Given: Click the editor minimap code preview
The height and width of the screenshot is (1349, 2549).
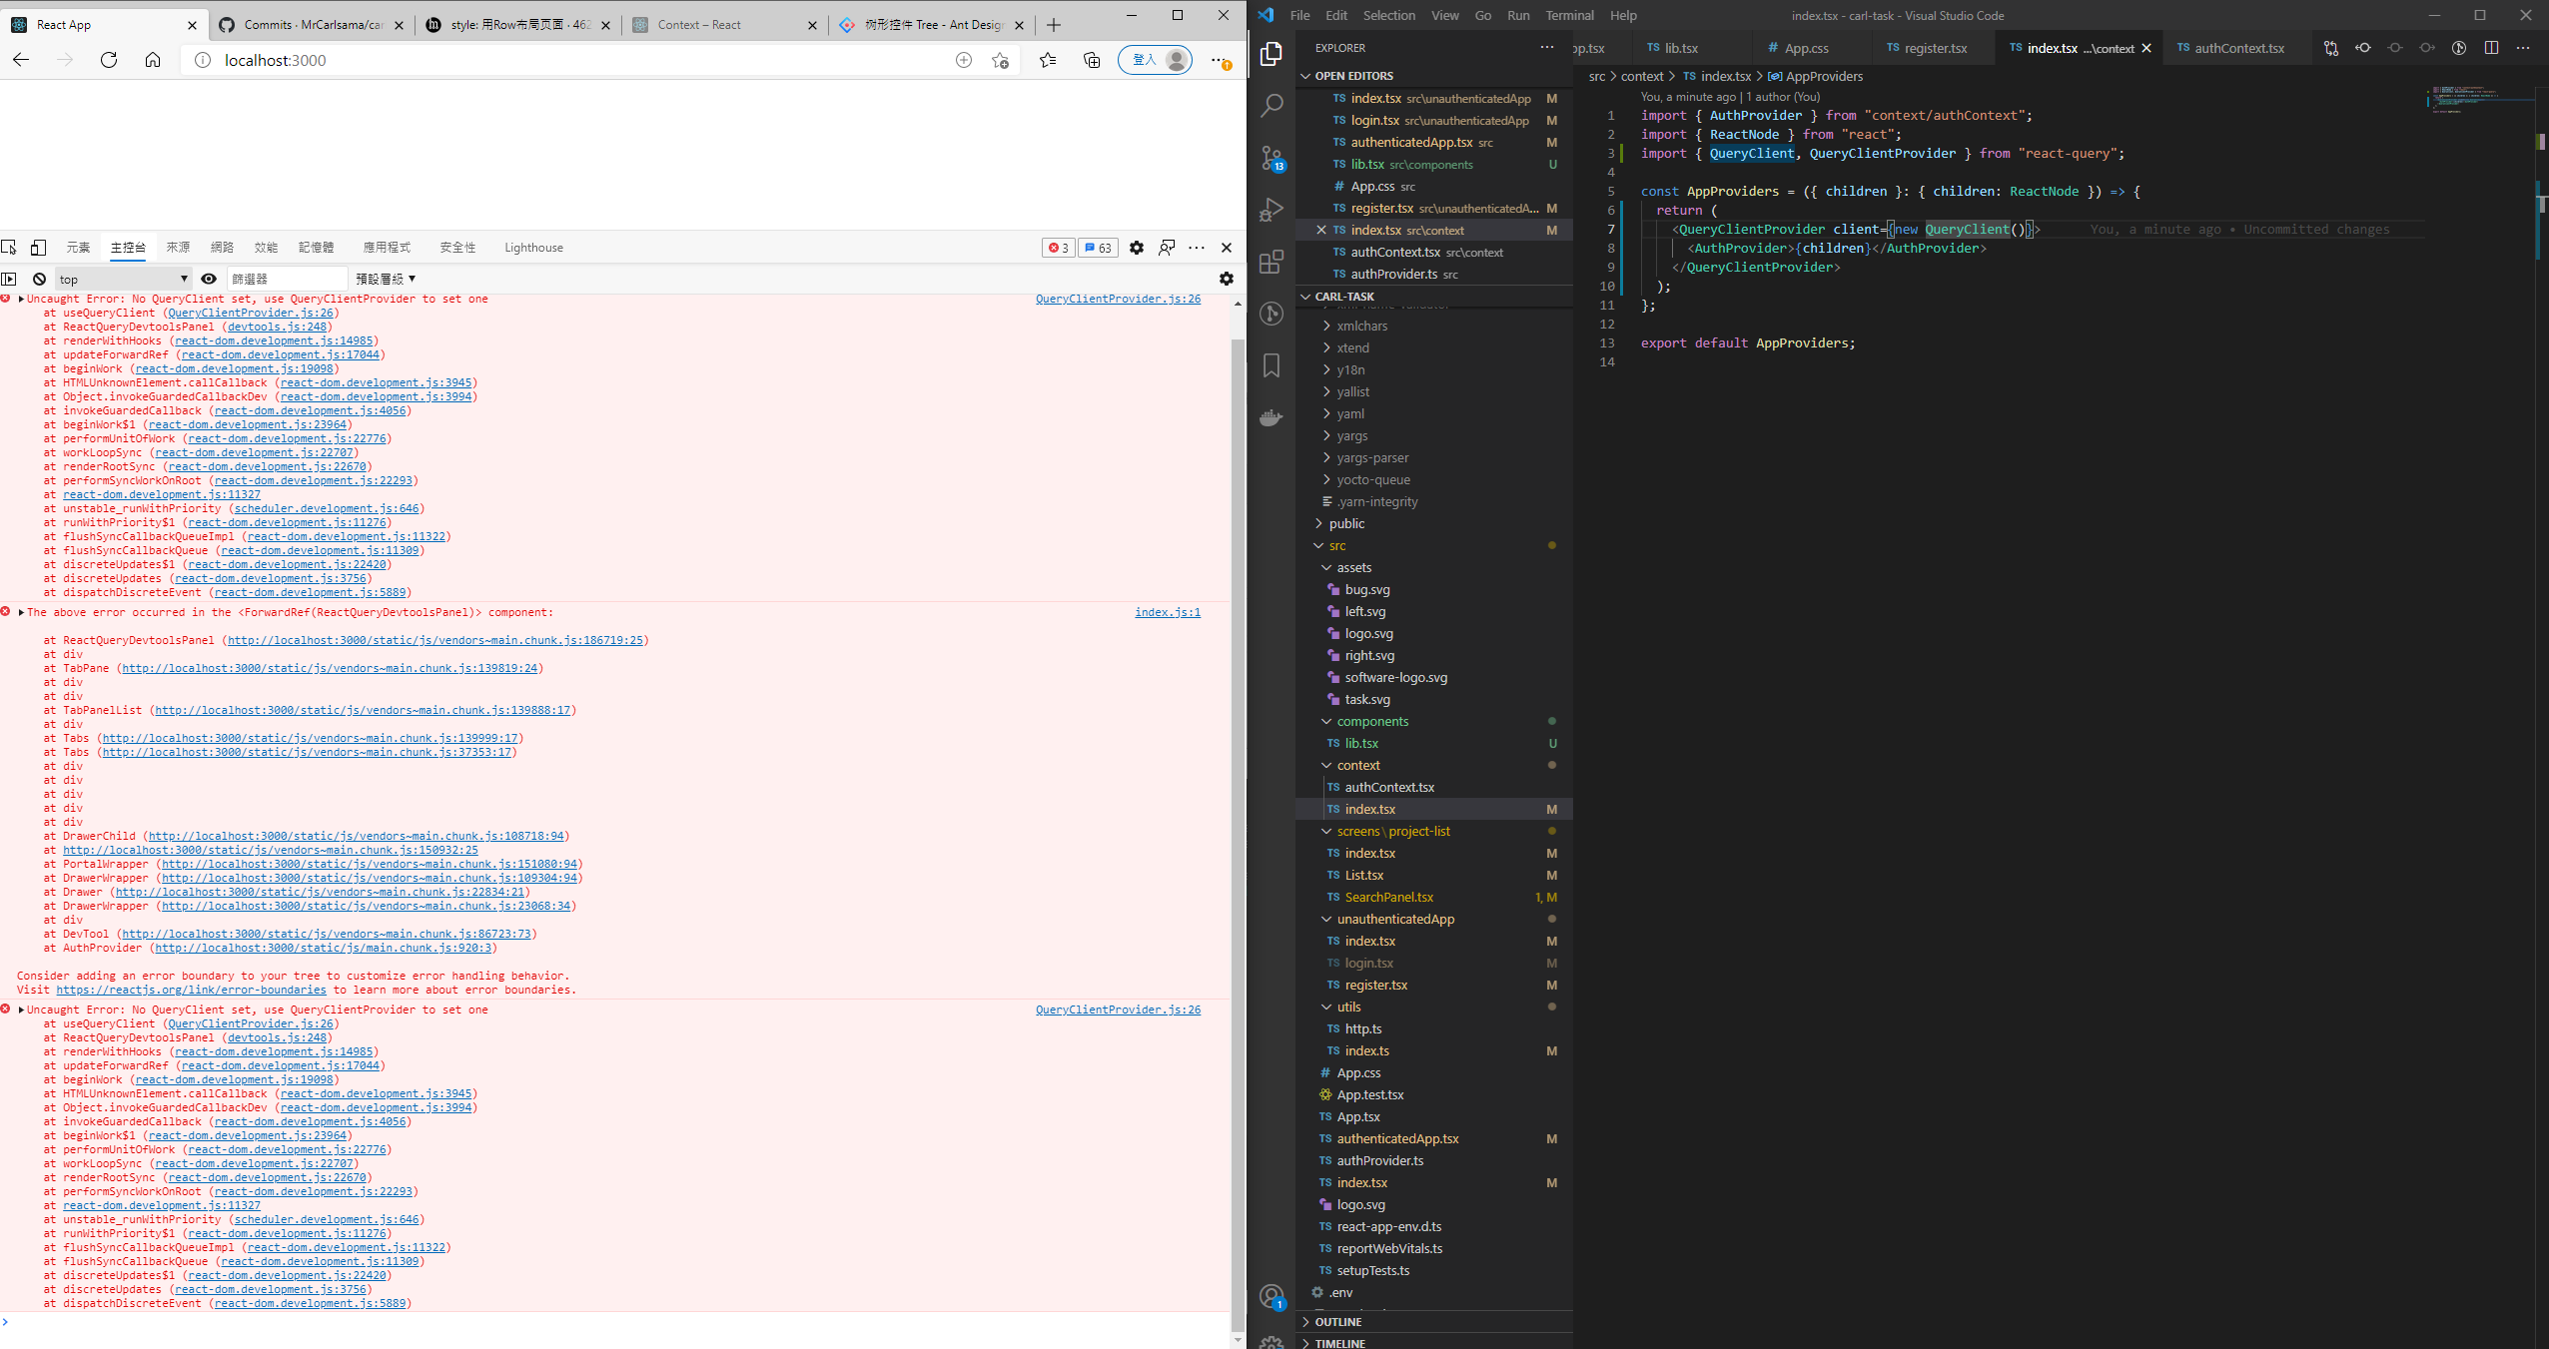Looking at the screenshot, I should click(x=2479, y=100).
